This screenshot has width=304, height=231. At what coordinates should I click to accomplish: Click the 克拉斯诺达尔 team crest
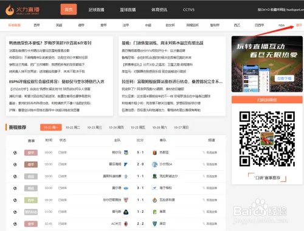[154, 176]
